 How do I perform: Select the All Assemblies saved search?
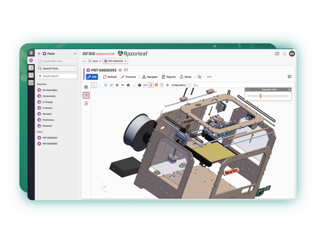(x=50, y=90)
